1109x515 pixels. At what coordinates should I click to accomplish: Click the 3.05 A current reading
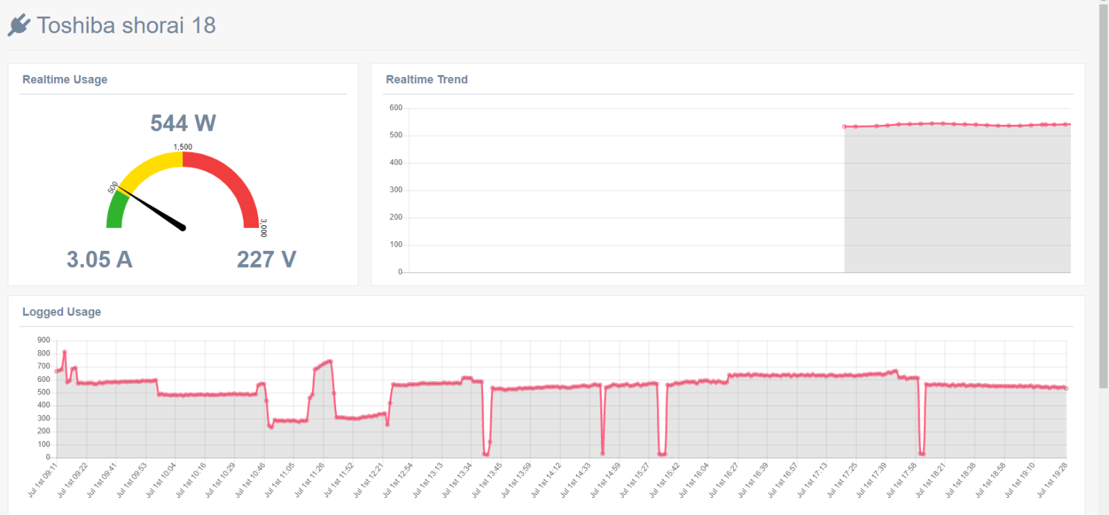point(99,259)
